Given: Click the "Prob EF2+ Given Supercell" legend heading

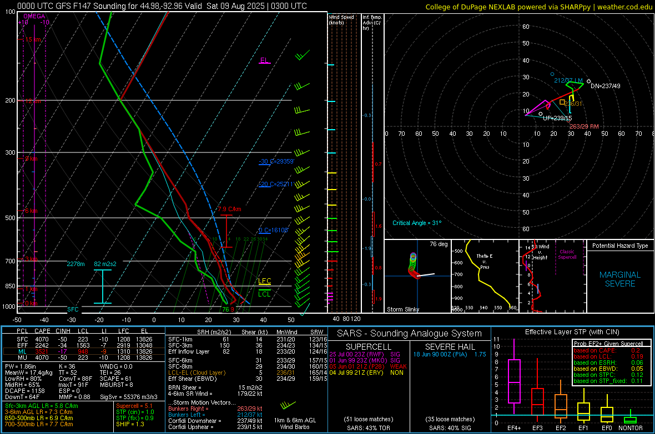Looking at the screenshot, I should pos(608,344).
